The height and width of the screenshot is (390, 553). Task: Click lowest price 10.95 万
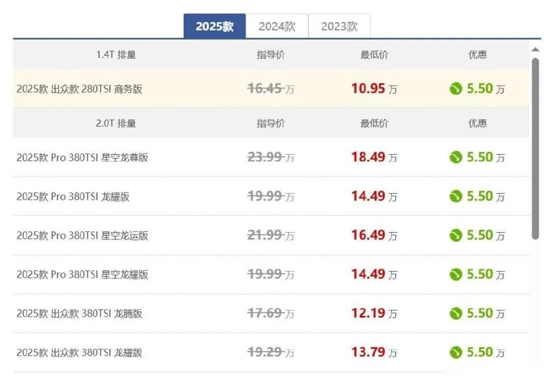click(x=375, y=88)
